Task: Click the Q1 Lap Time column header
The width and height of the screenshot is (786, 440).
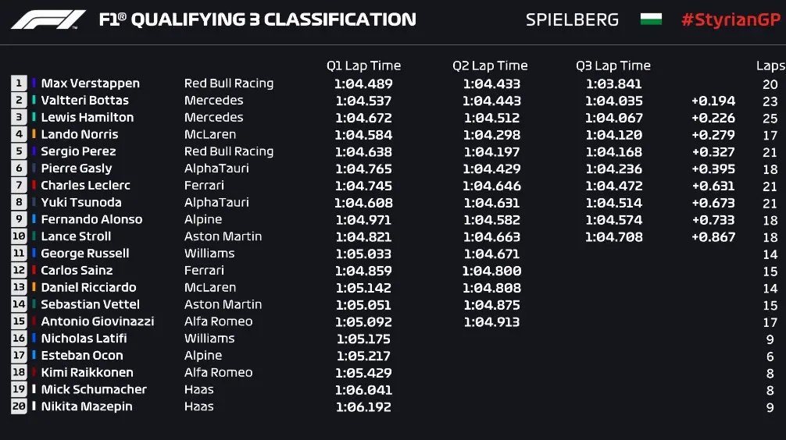Action: (x=363, y=66)
